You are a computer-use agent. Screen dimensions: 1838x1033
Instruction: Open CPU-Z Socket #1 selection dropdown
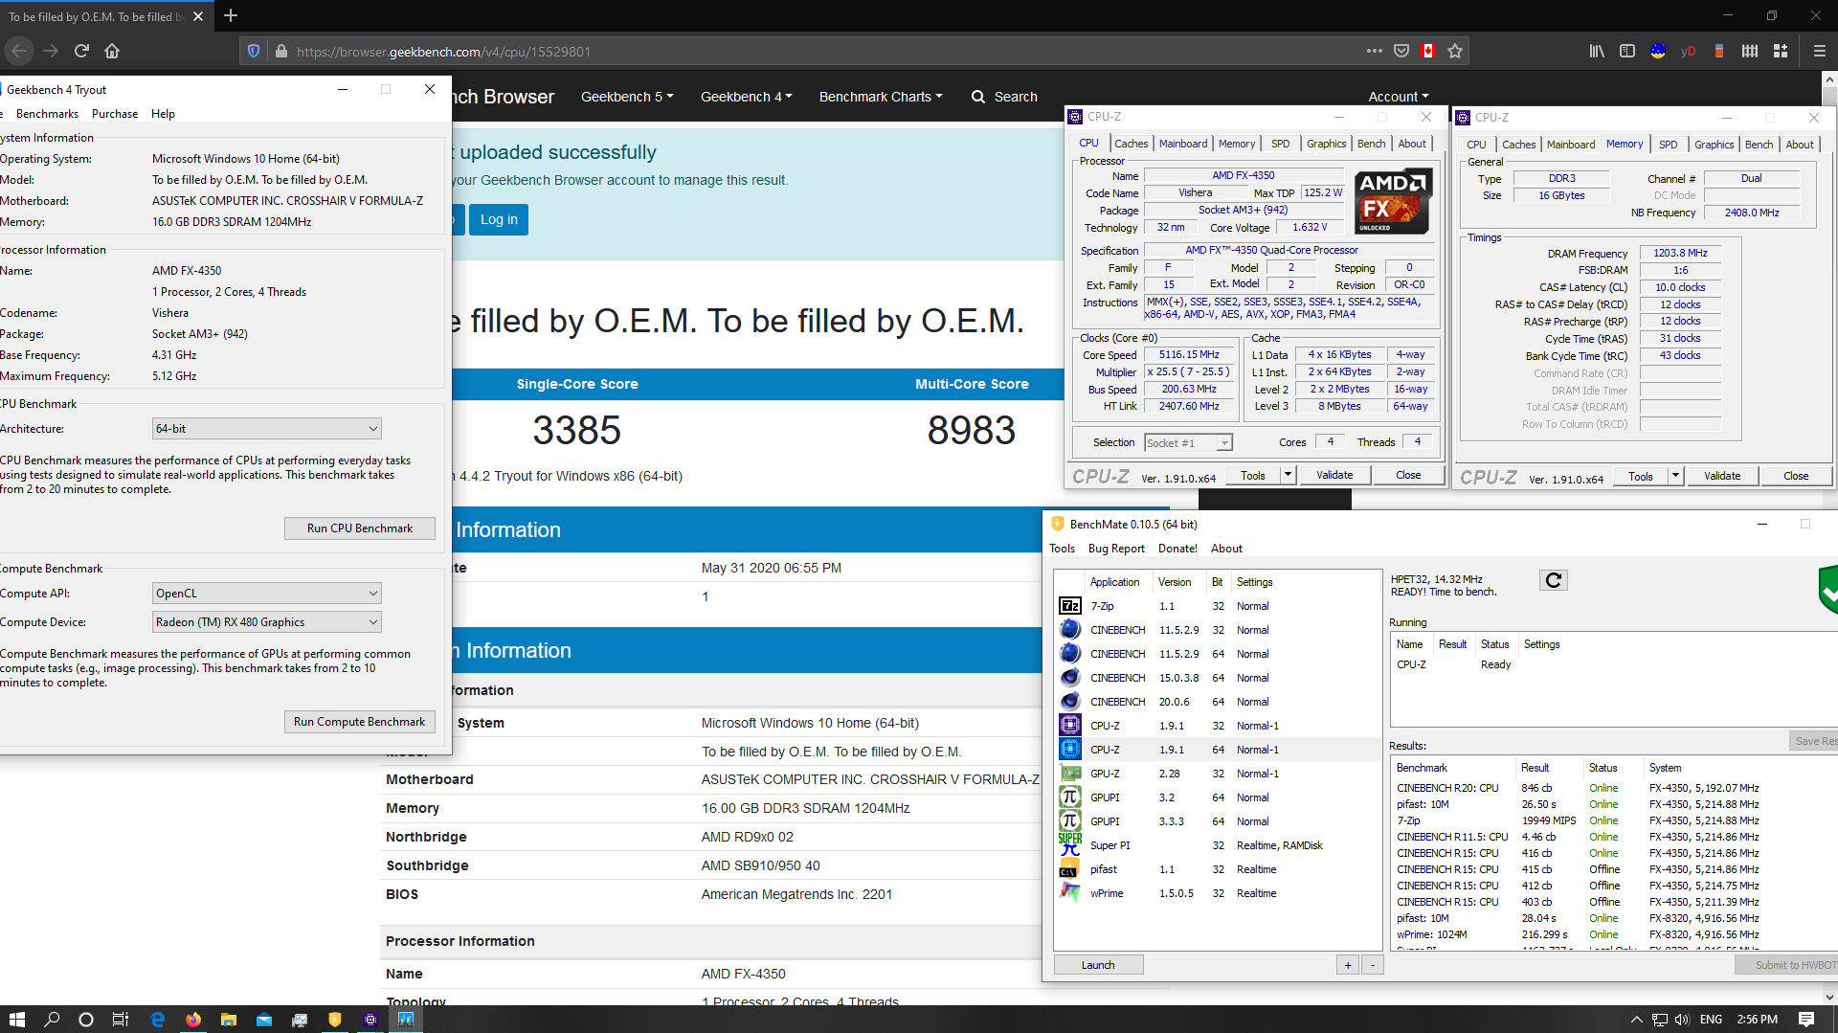pos(1188,442)
